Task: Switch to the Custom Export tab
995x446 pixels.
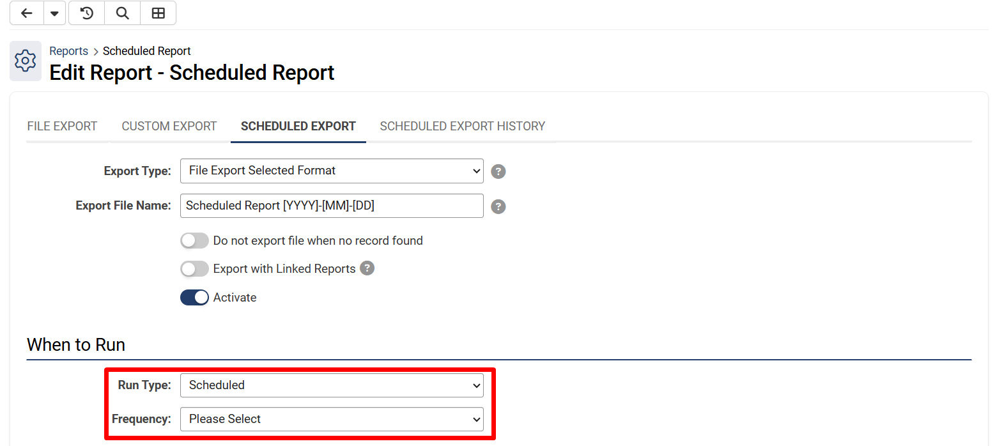Action: click(169, 127)
